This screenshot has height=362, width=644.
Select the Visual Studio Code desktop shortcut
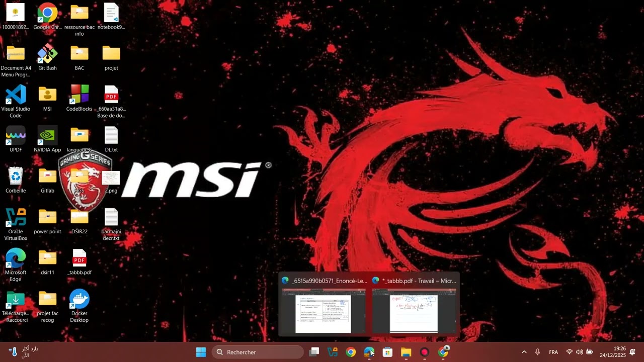(16, 101)
